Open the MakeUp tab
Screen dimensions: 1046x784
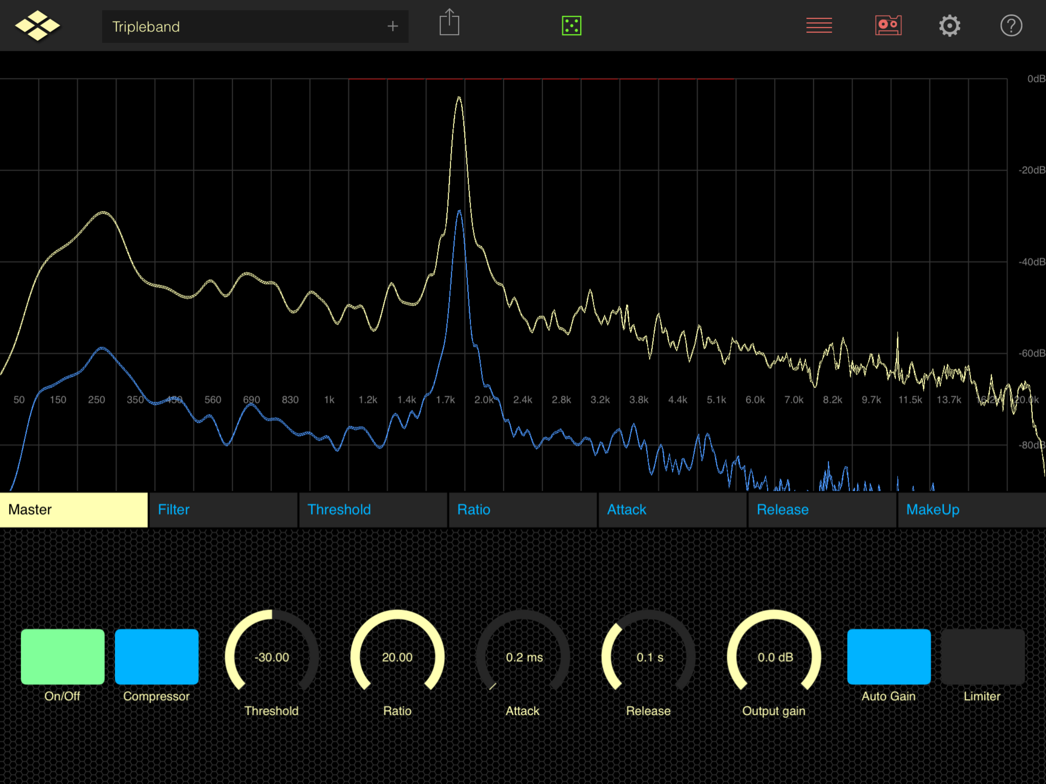click(x=971, y=510)
